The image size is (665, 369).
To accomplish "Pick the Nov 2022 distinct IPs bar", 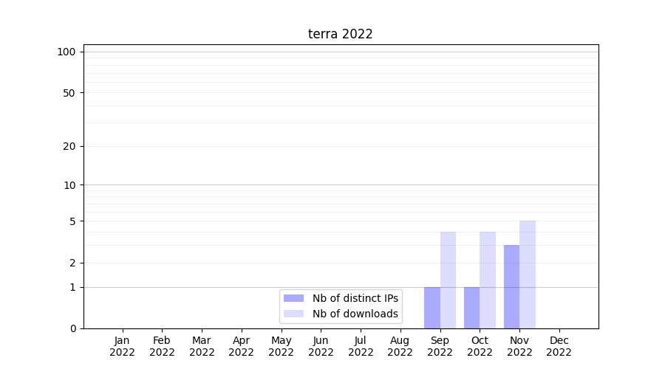I will tap(511, 287).
